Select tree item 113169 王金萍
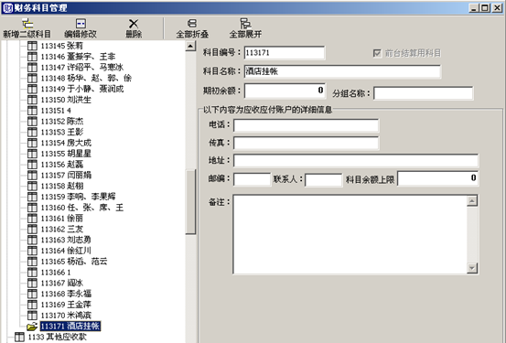Screen dimensions: 506x343 click(x=66, y=305)
